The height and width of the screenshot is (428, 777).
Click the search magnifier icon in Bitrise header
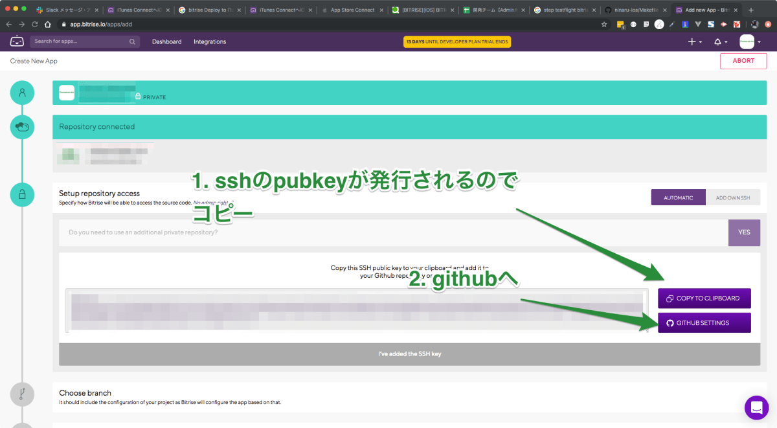(x=132, y=41)
